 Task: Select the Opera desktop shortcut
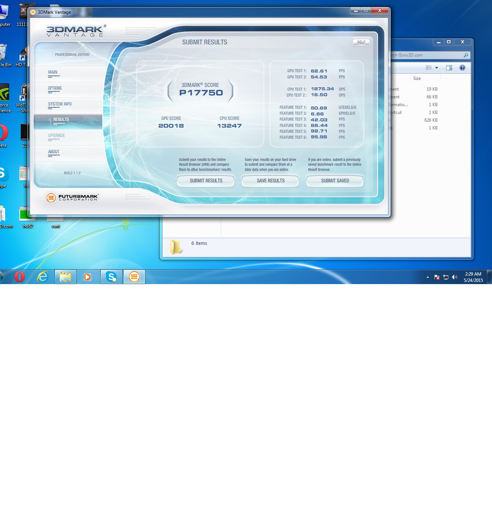pyautogui.click(x=4, y=136)
